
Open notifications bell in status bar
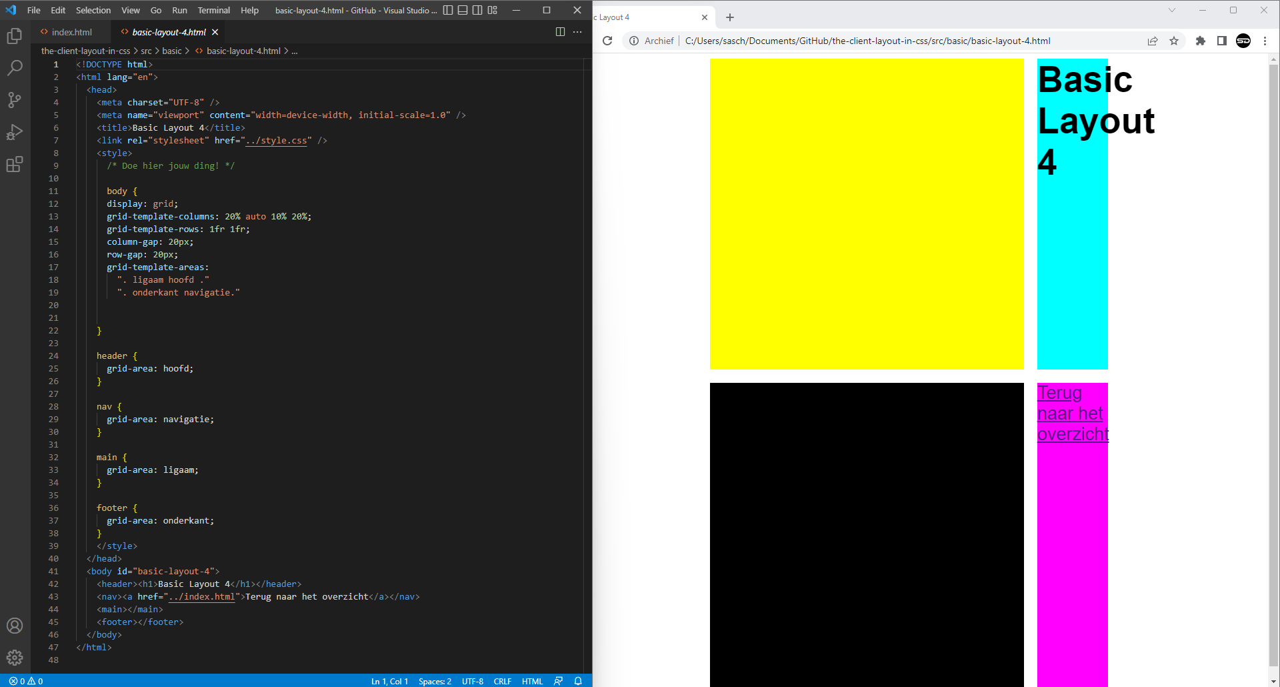[578, 681]
